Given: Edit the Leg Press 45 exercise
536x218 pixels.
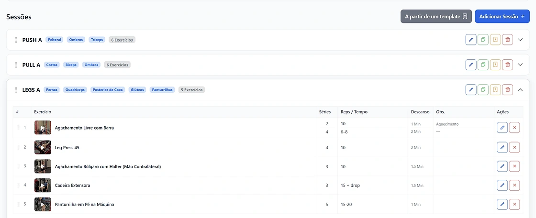Looking at the screenshot, I should (x=502, y=148).
